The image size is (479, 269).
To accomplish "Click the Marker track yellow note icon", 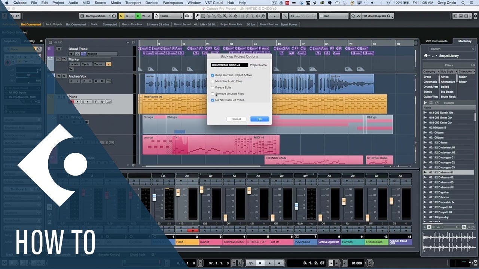I will coord(109,64).
